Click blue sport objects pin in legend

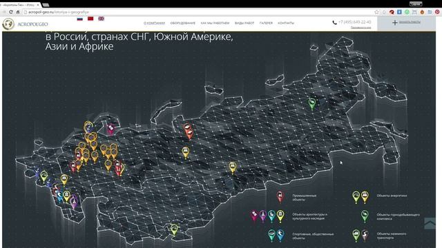pos(280,235)
